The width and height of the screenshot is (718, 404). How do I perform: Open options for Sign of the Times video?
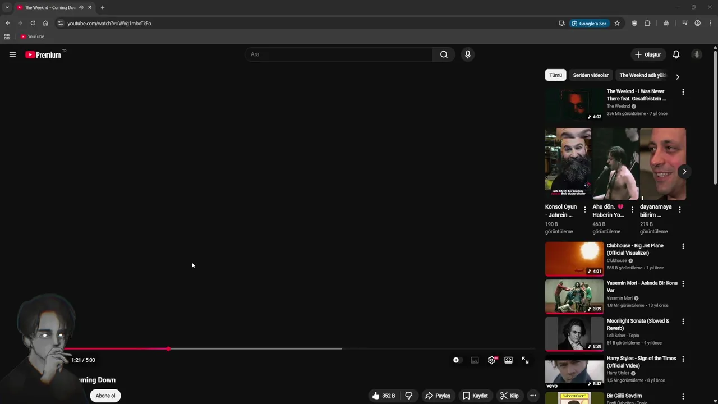[x=683, y=359]
